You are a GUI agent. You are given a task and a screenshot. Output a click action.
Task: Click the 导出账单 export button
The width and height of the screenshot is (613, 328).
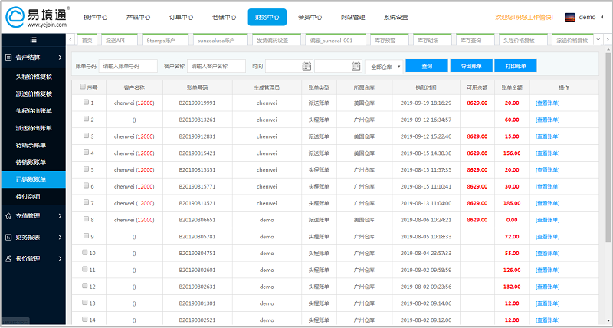(x=471, y=66)
